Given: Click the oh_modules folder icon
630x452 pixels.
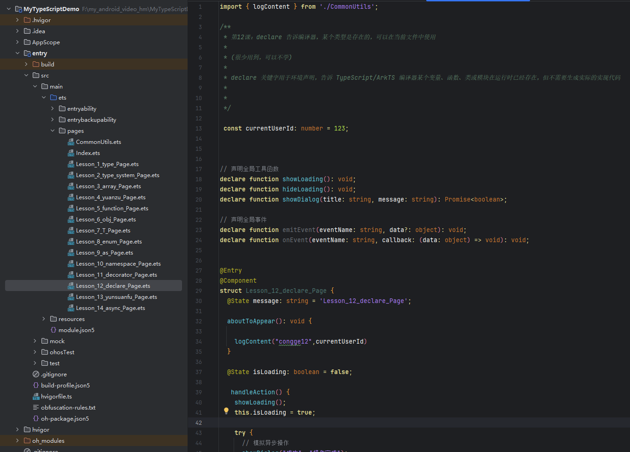Looking at the screenshot, I should pos(27,441).
